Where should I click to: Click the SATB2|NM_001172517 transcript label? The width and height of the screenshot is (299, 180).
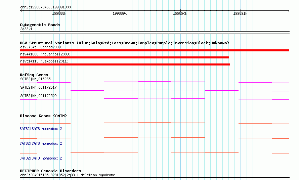[x=39, y=87]
